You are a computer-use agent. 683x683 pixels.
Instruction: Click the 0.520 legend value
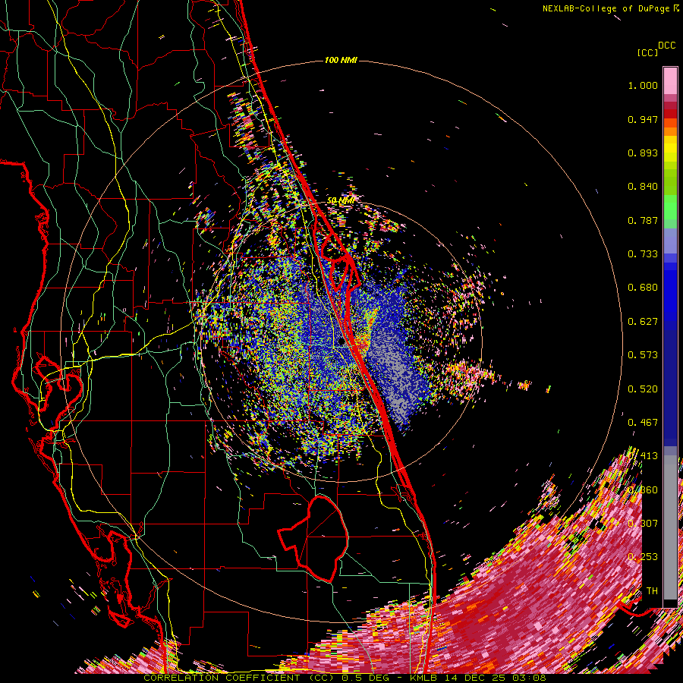pyautogui.click(x=643, y=389)
